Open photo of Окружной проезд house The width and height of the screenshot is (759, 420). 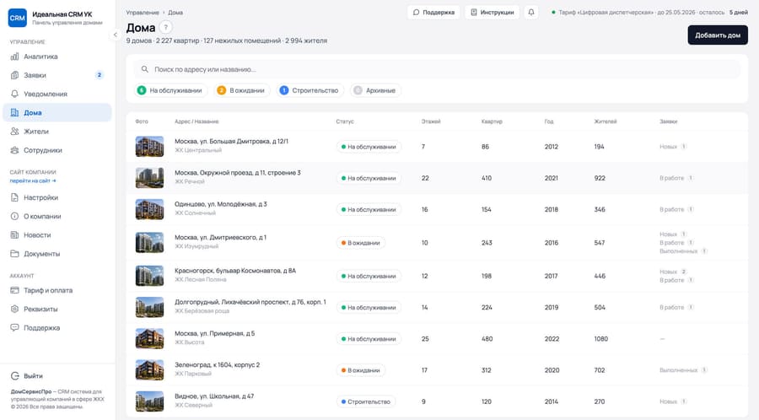click(149, 178)
